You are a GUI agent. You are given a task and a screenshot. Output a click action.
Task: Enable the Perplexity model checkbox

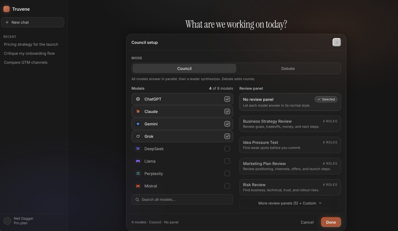click(x=227, y=173)
